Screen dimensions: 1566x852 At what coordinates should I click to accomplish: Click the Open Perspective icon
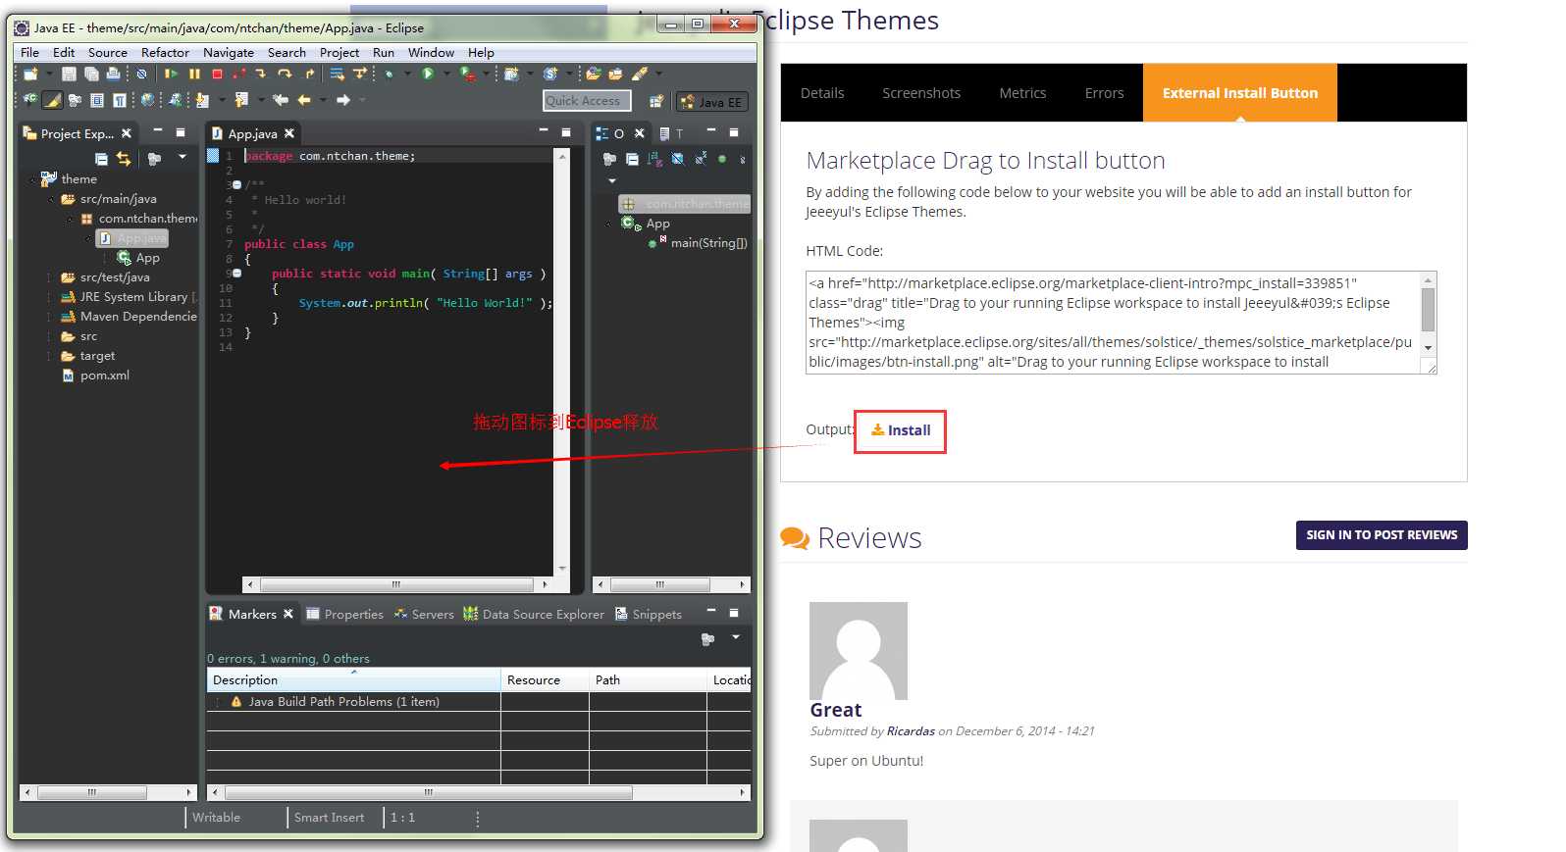coord(657,101)
